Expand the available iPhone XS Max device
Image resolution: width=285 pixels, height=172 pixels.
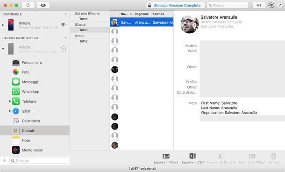[3, 25]
